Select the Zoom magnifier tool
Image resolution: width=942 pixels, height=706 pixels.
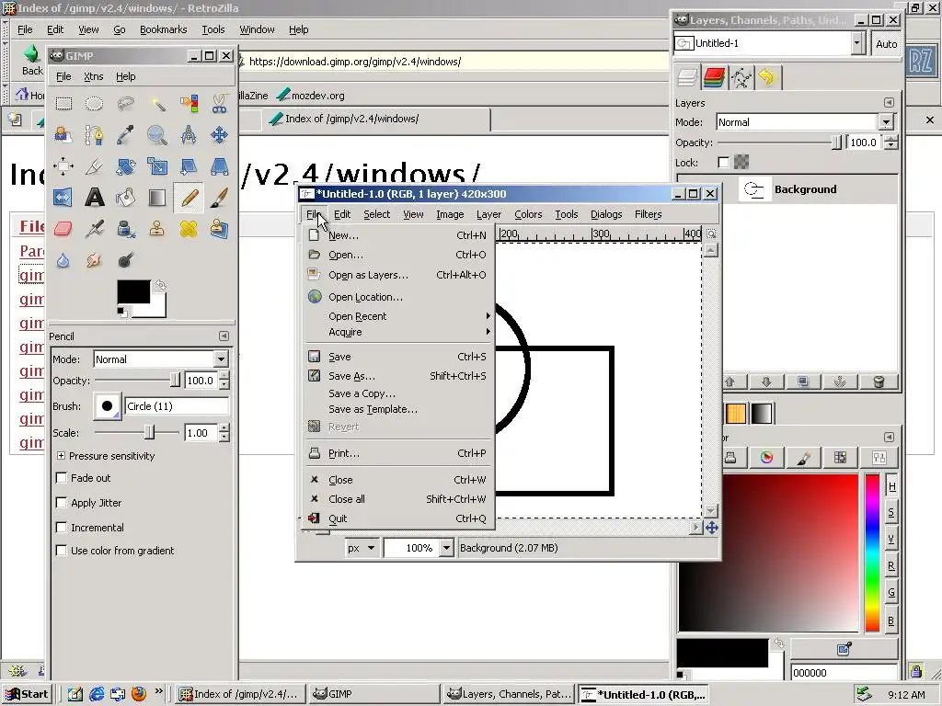(x=157, y=135)
